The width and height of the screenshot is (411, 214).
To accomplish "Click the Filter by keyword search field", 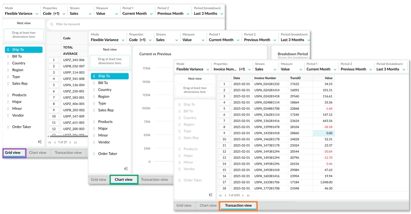I will coord(136,24).
